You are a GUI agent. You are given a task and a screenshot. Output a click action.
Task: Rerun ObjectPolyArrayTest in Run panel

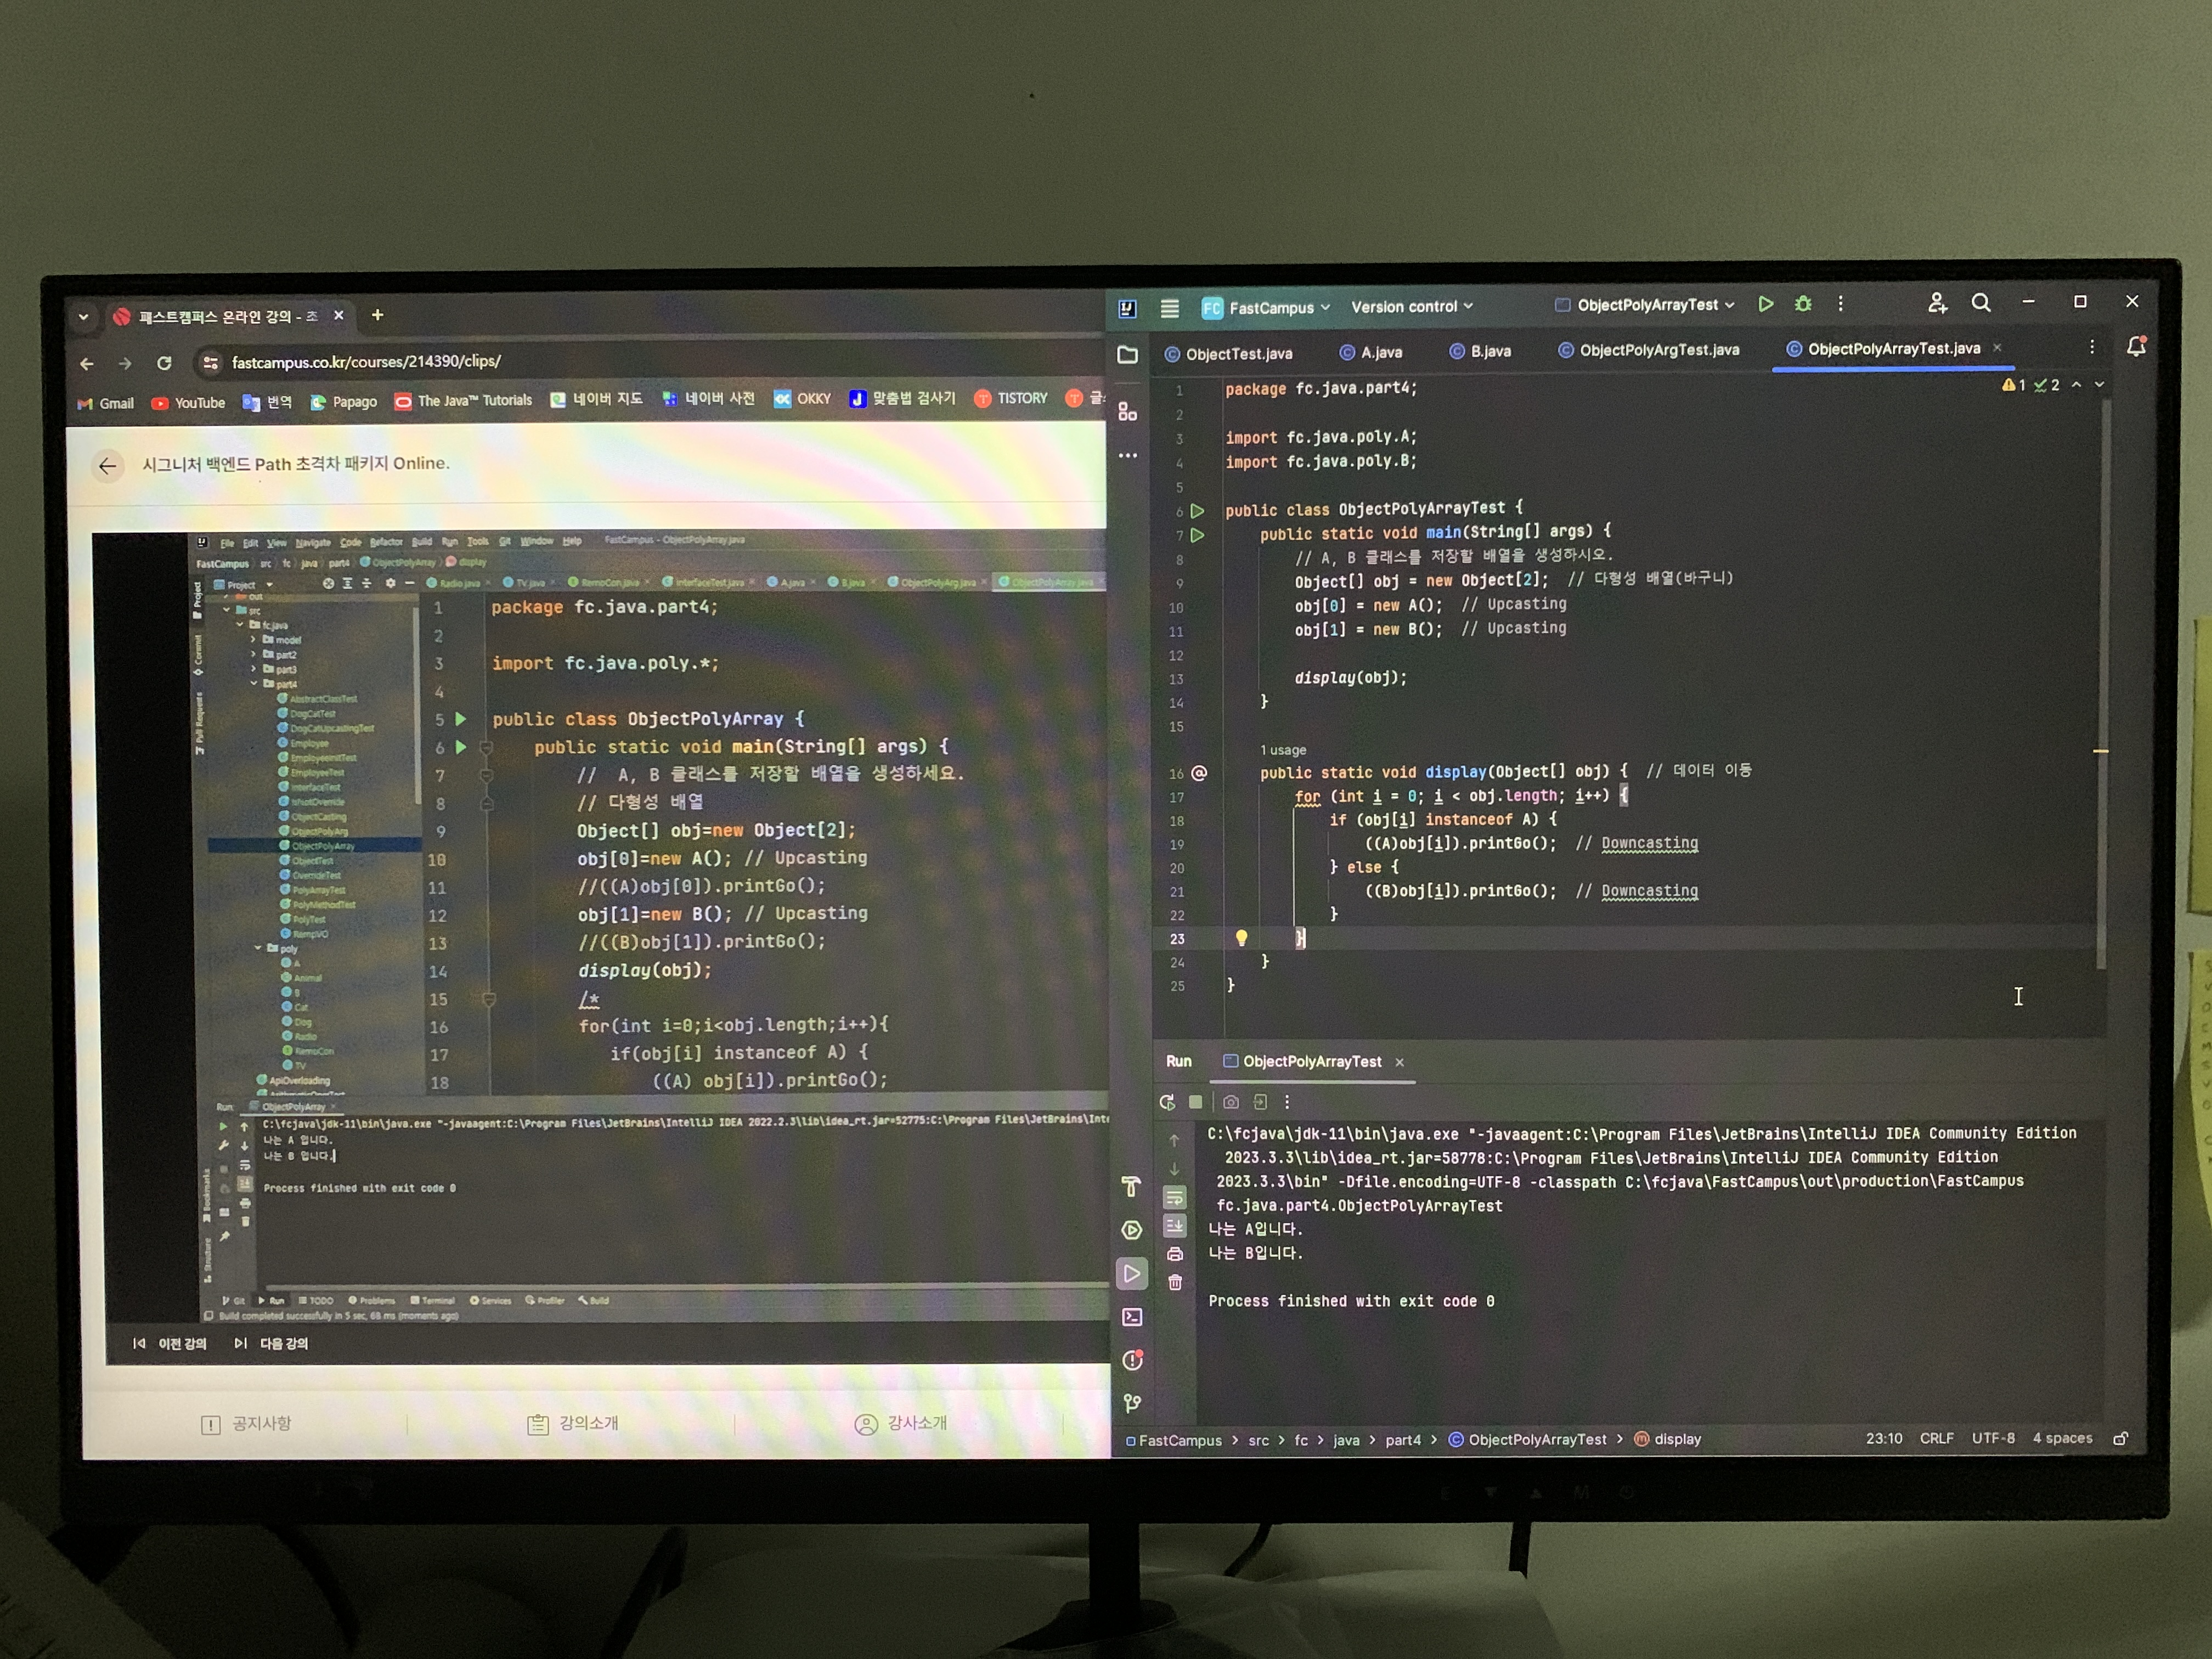pyautogui.click(x=1166, y=1102)
